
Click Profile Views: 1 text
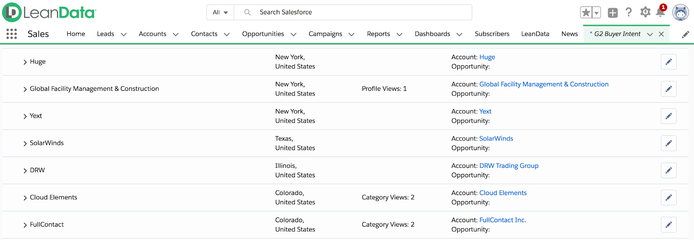pos(384,89)
